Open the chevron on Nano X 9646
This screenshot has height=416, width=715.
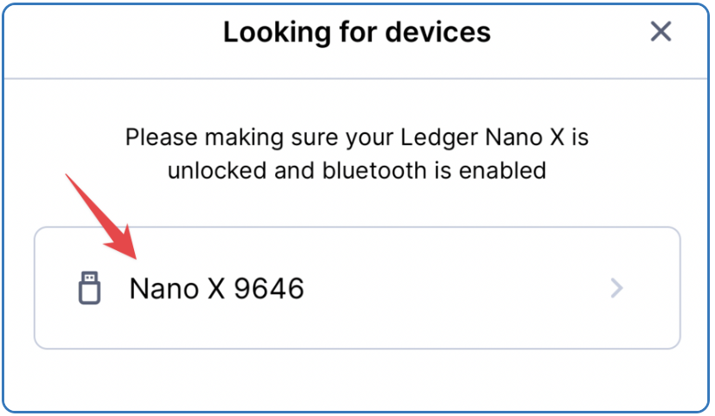(616, 288)
